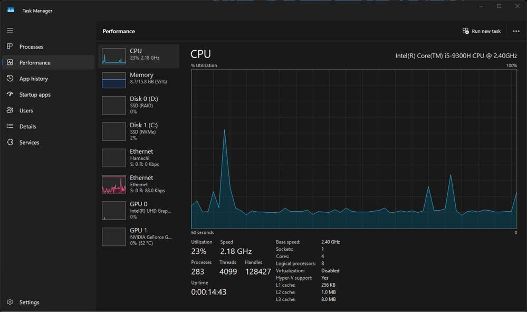Click the Settings gear icon
Viewport: 527px width, 312px height.
[9, 302]
